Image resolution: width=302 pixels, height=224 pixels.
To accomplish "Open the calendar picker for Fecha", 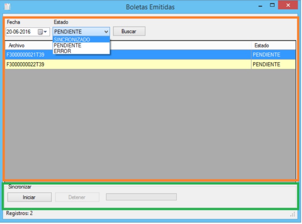I will coord(42,32).
